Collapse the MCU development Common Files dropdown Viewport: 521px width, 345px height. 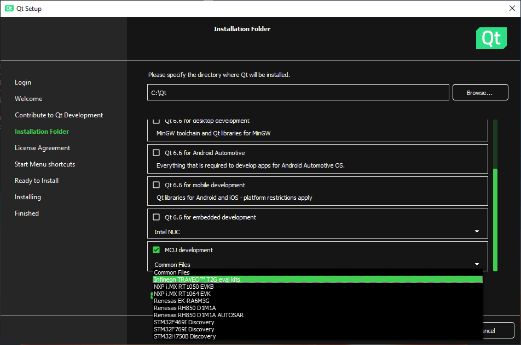476,263
